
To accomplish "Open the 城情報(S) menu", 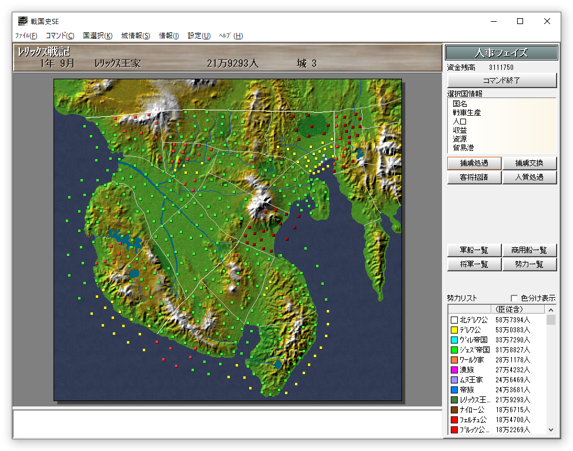I will (136, 36).
